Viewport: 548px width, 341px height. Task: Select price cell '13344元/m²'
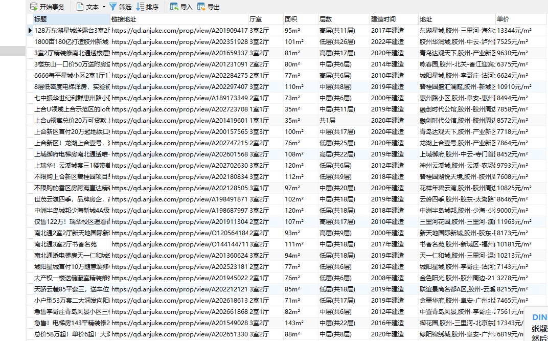[x=521, y=30]
